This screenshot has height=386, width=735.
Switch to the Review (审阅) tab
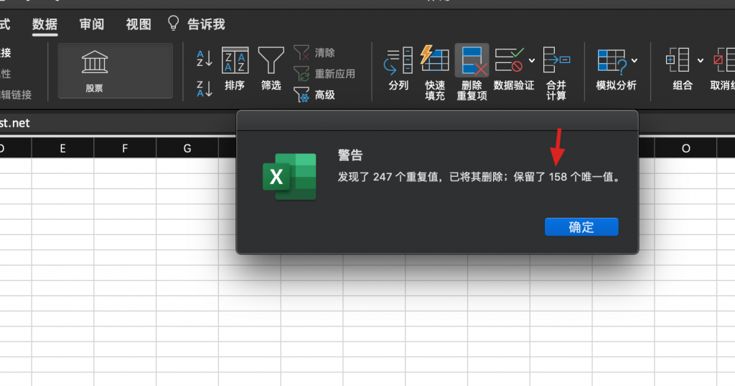point(92,24)
